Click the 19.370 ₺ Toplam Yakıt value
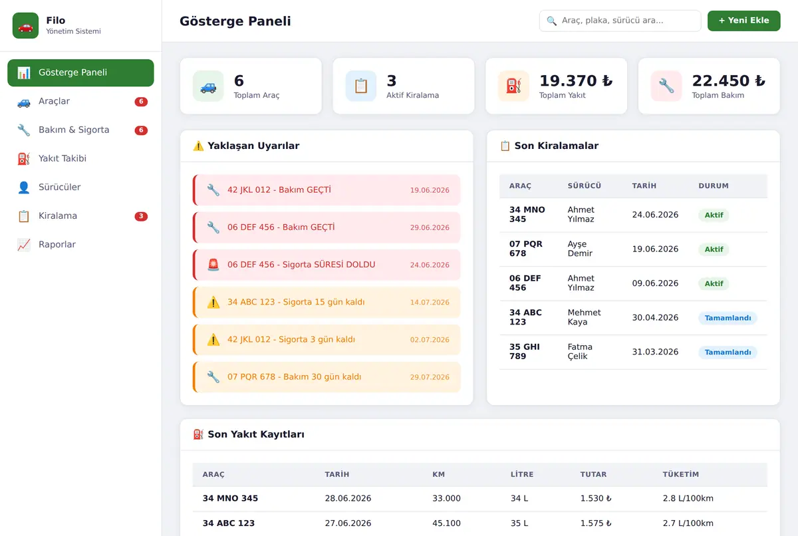The width and height of the screenshot is (798, 536). 576,81
